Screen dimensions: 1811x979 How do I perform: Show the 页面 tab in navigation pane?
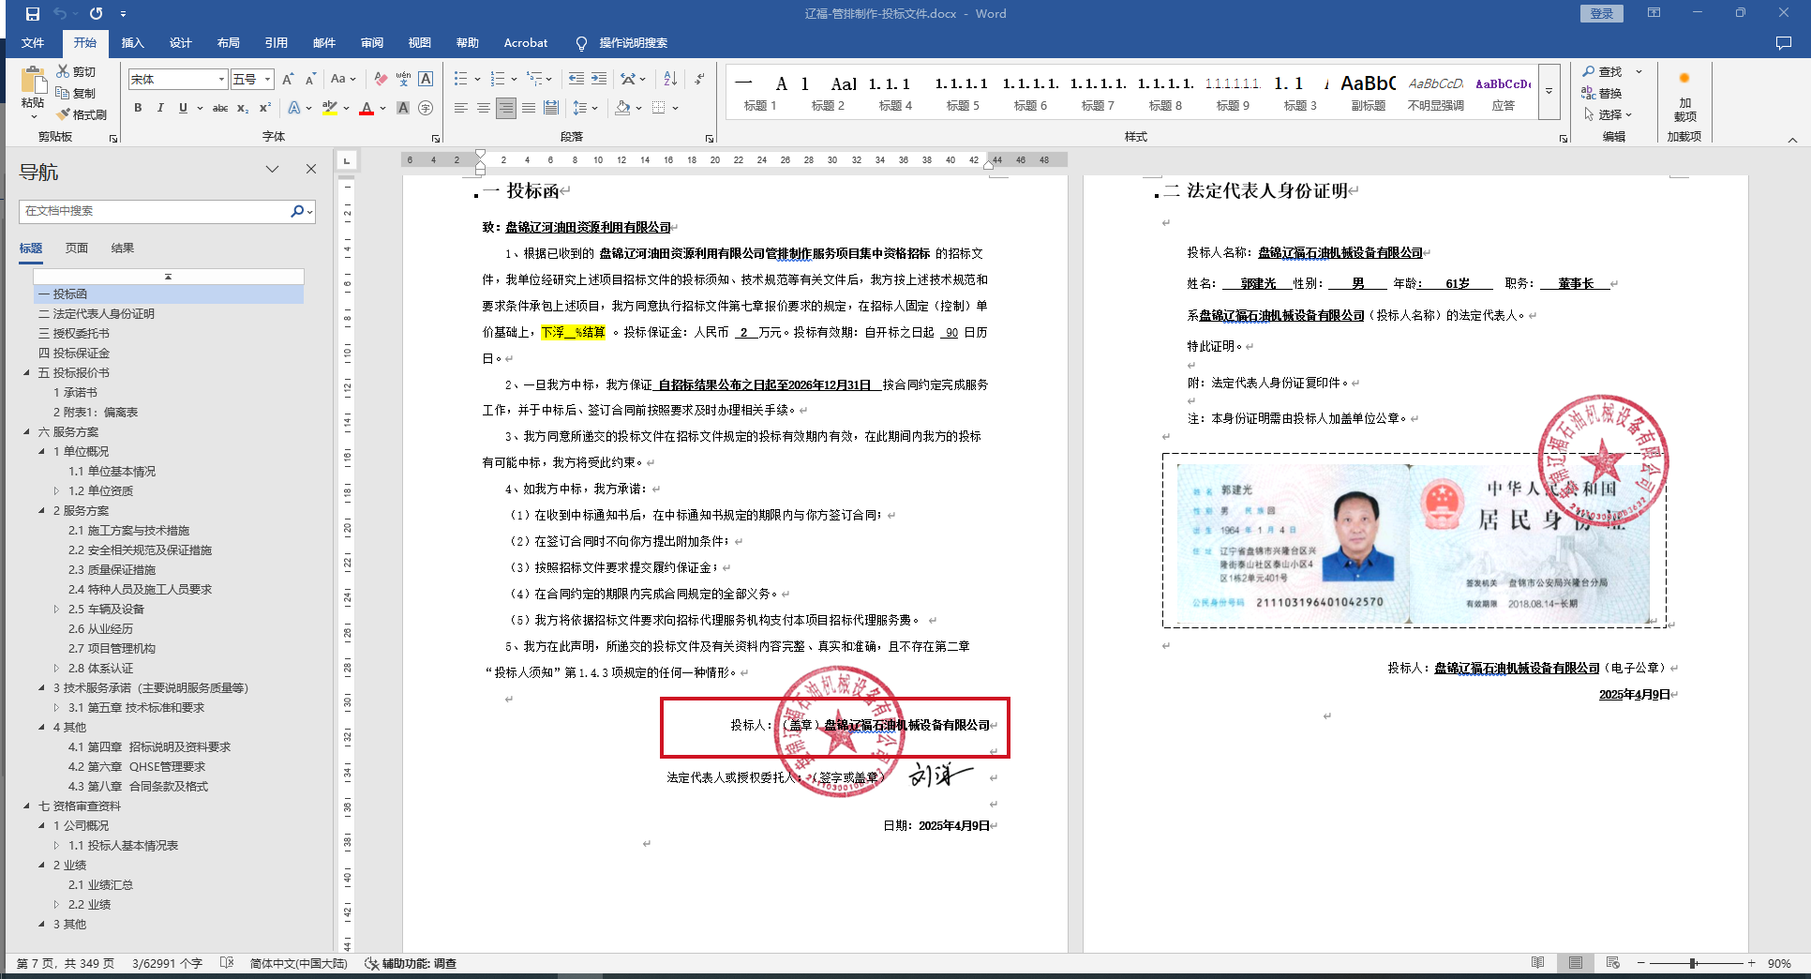coord(77,249)
